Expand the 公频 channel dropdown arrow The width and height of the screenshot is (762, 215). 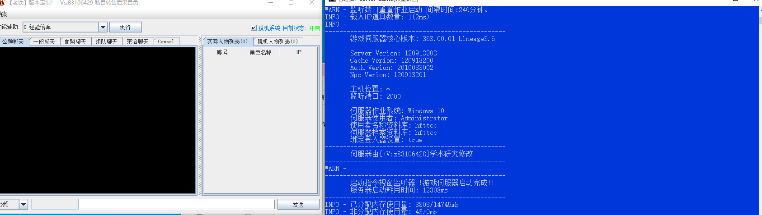[24, 204]
